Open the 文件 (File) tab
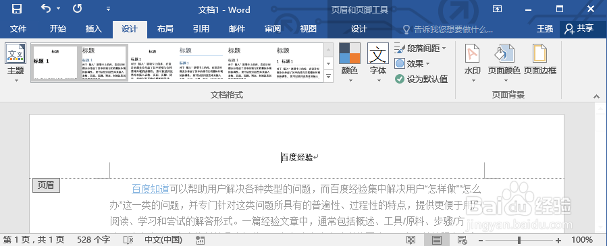This screenshot has height=246, width=607. (x=18, y=29)
